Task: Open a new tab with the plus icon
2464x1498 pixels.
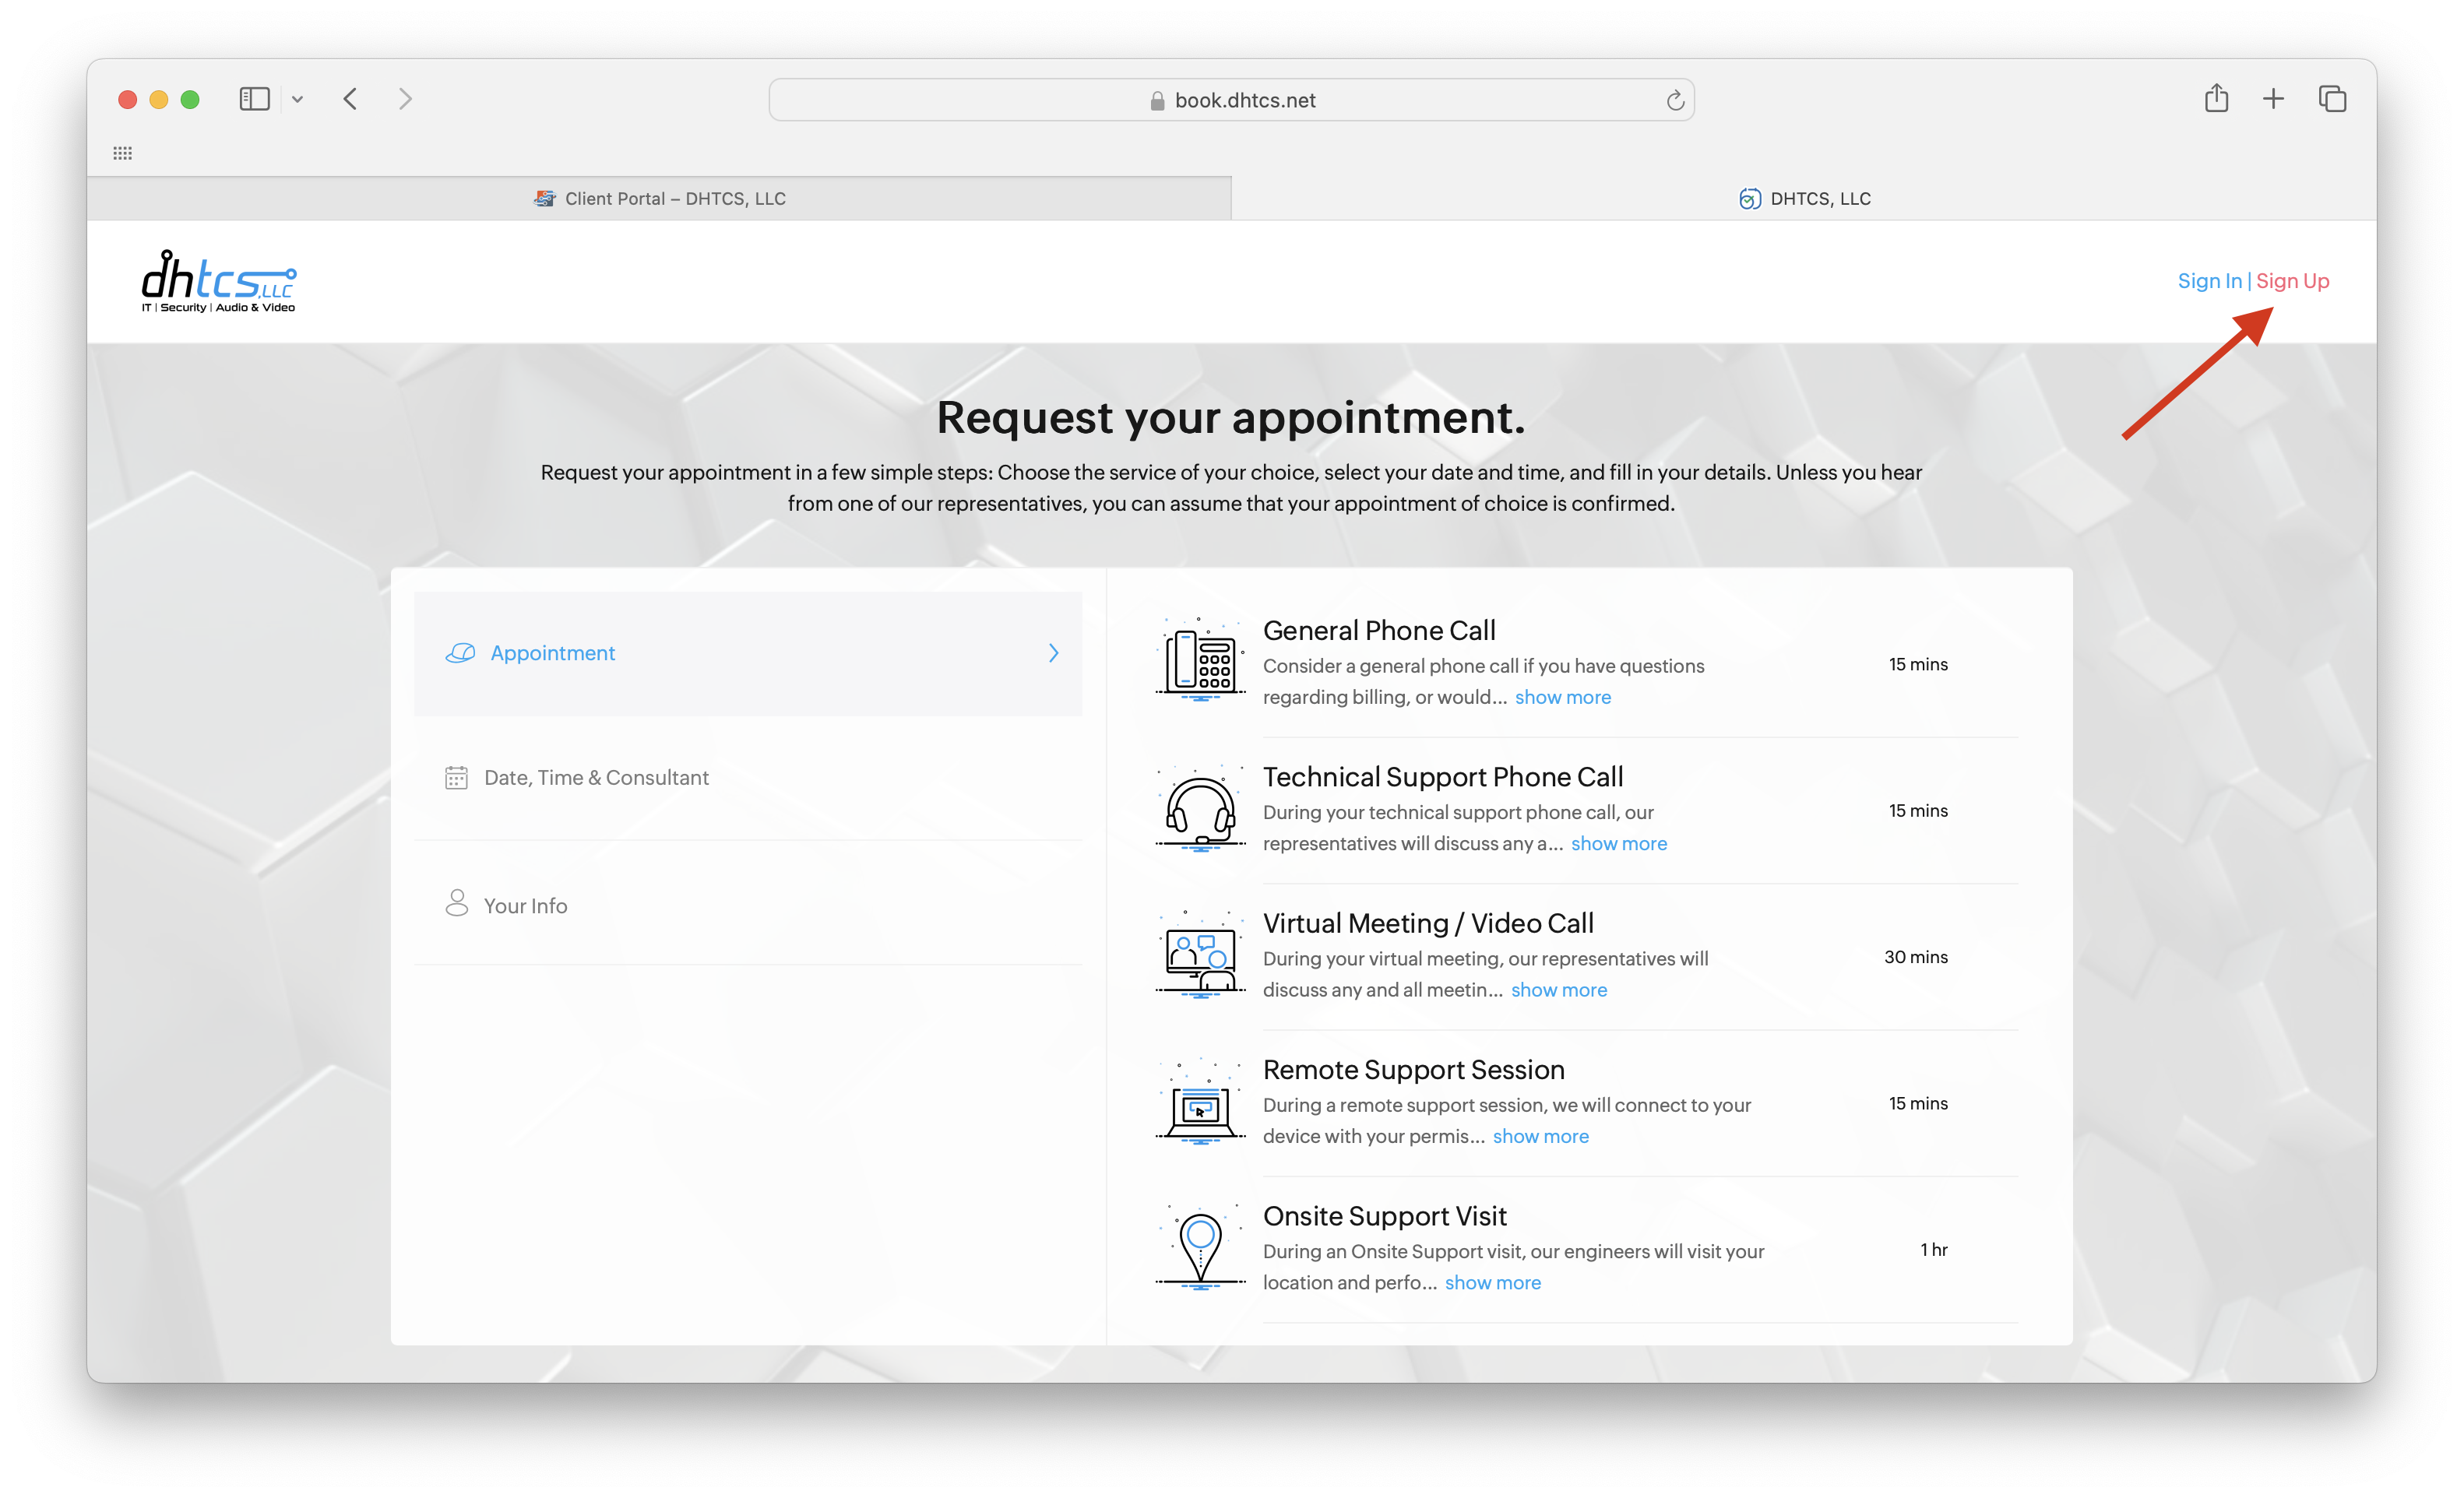Action: tap(2273, 99)
